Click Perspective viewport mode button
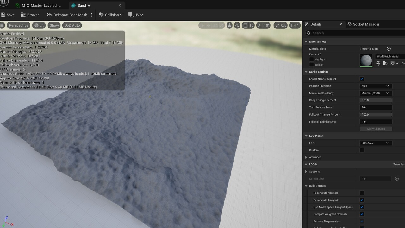This screenshot has width=405, height=228. tap(19, 25)
